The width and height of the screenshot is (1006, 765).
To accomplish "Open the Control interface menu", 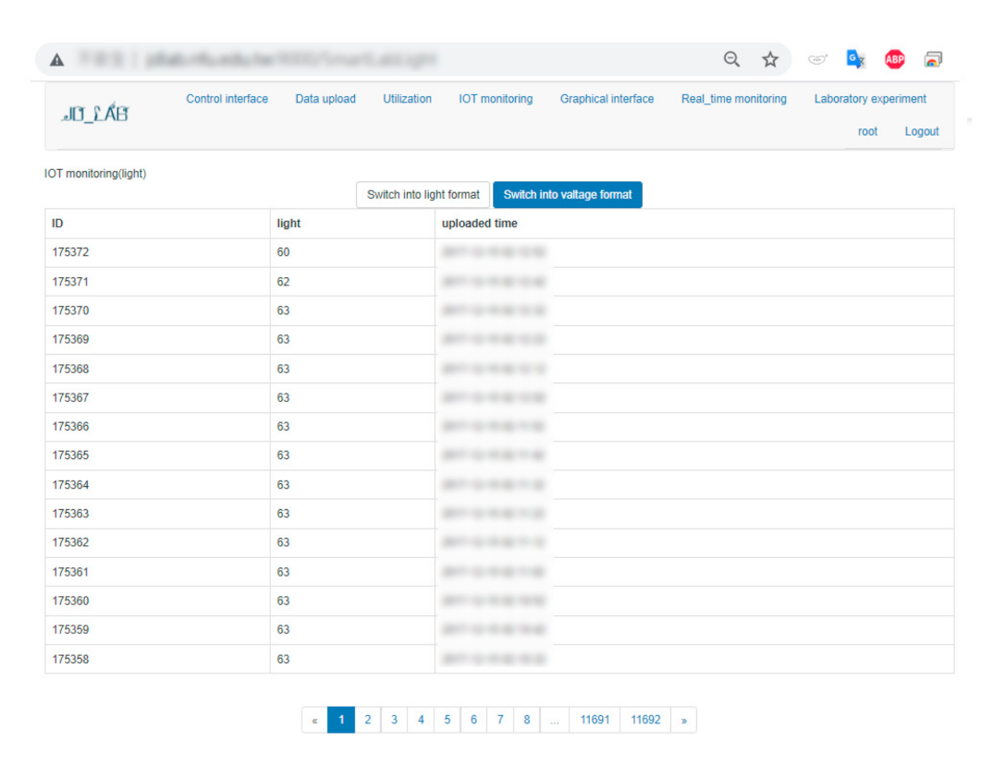I will [x=227, y=99].
